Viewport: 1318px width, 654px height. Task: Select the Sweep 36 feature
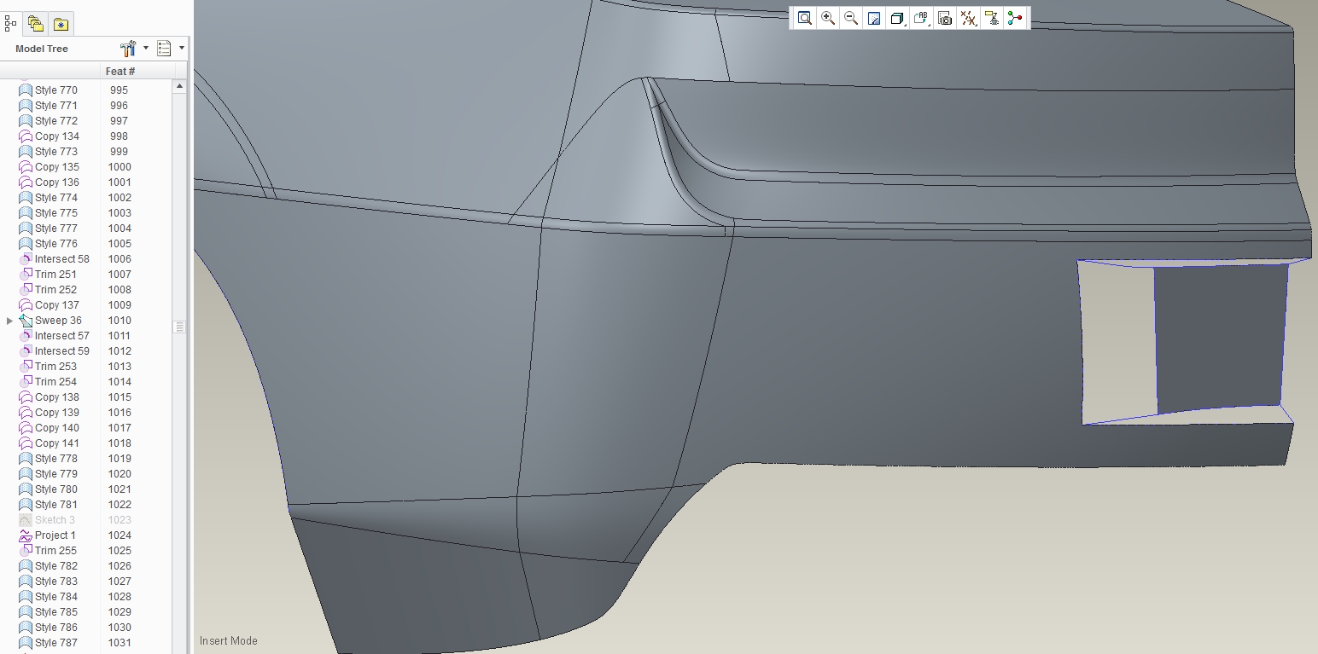[58, 321]
